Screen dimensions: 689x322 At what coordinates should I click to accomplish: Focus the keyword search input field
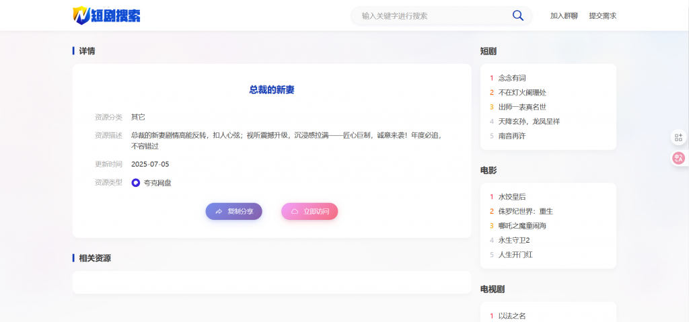(x=431, y=15)
